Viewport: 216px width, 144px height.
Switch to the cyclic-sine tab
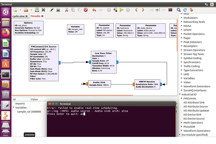point(18,16)
